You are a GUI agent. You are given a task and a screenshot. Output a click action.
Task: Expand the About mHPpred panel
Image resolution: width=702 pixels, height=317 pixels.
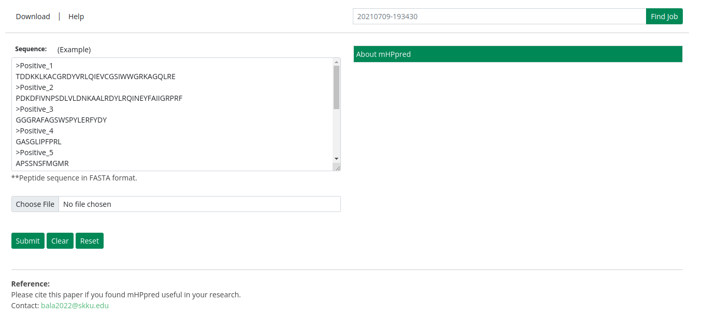tap(518, 54)
